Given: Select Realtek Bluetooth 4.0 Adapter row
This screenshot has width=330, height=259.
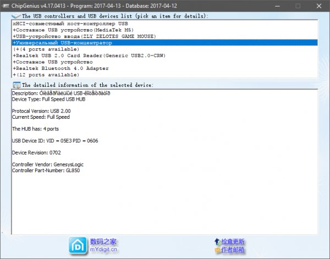Looking at the screenshot, I should 164,68.
